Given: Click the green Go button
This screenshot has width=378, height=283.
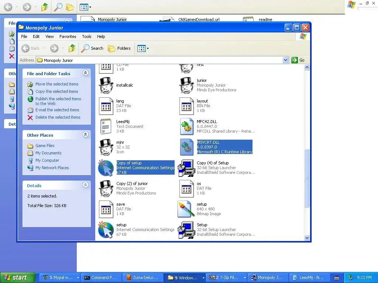Looking at the screenshot, I should pos(298,60).
